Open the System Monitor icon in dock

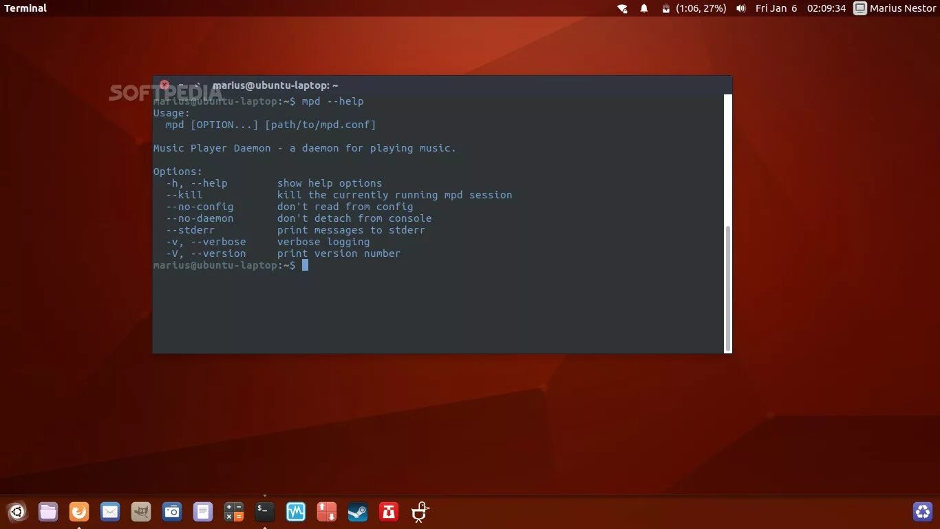[x=296, y=512]
